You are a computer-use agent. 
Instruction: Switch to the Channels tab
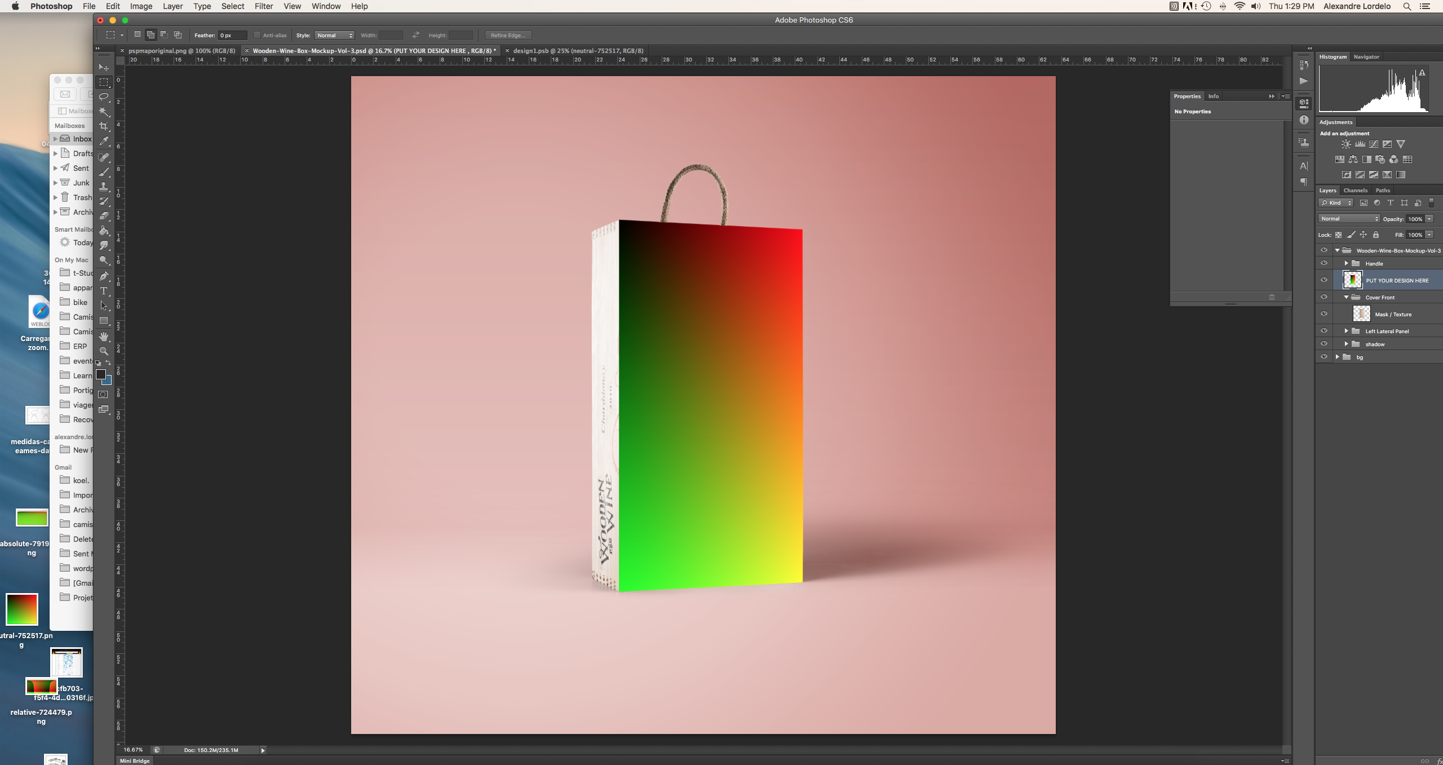click(1355, 191)
